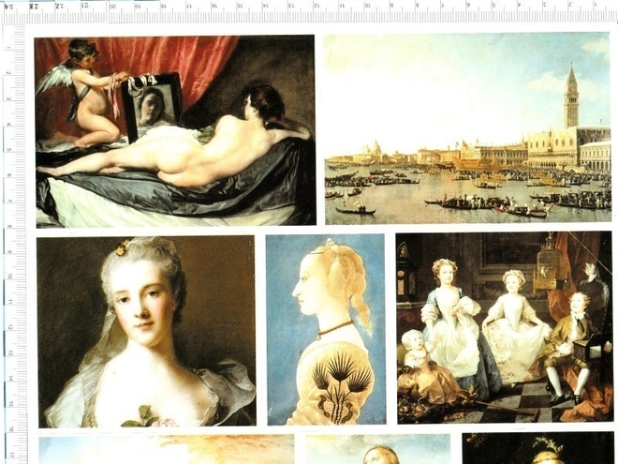The image size is (618, 464).
Task: Click the golden birdcage in family painting
Action: pos(548,262)
